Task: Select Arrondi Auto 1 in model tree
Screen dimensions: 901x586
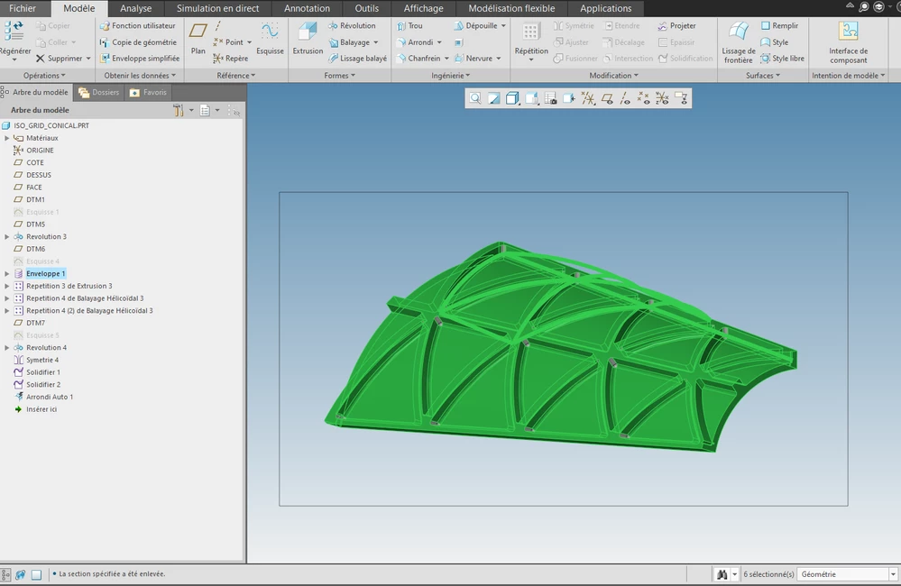Action: [x=50, y=397]
